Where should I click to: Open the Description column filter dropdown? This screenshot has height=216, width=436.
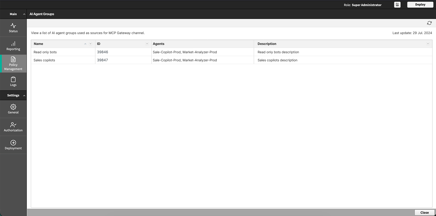pyautogui.click(x=428, y=44)
